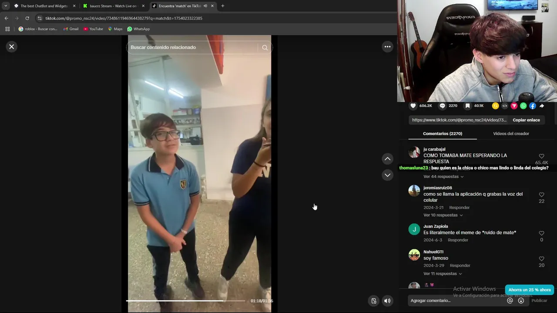
Task: Open the browser apps grid icon
Action: (x=7, y=29)
